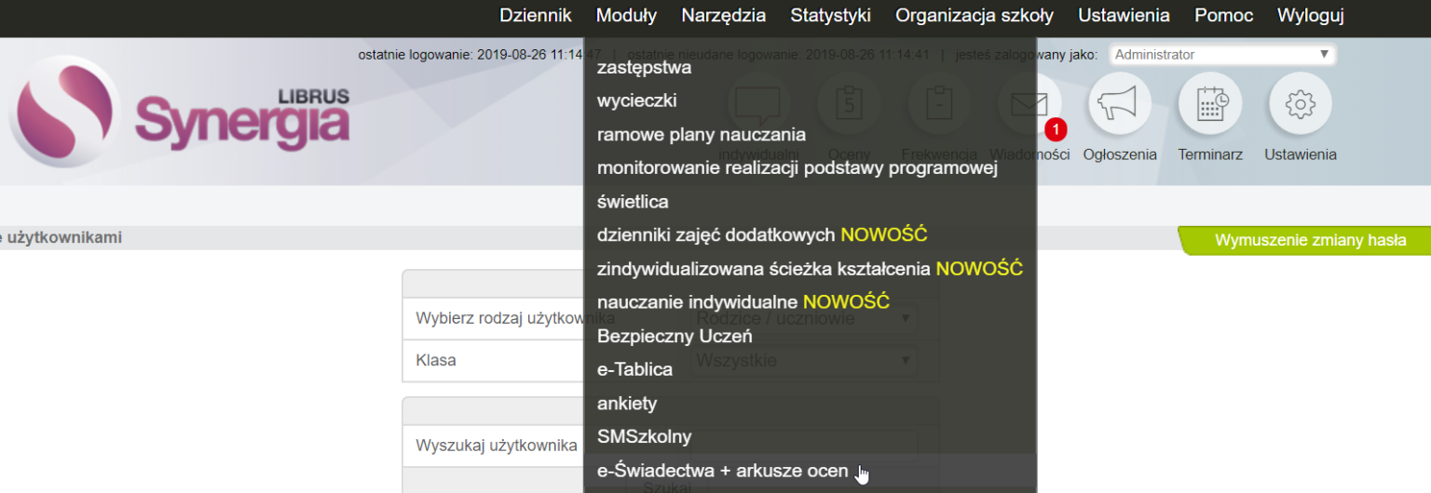
Task: Open the Organizacja szkoły menu
Action: click(x=974, y=16)
